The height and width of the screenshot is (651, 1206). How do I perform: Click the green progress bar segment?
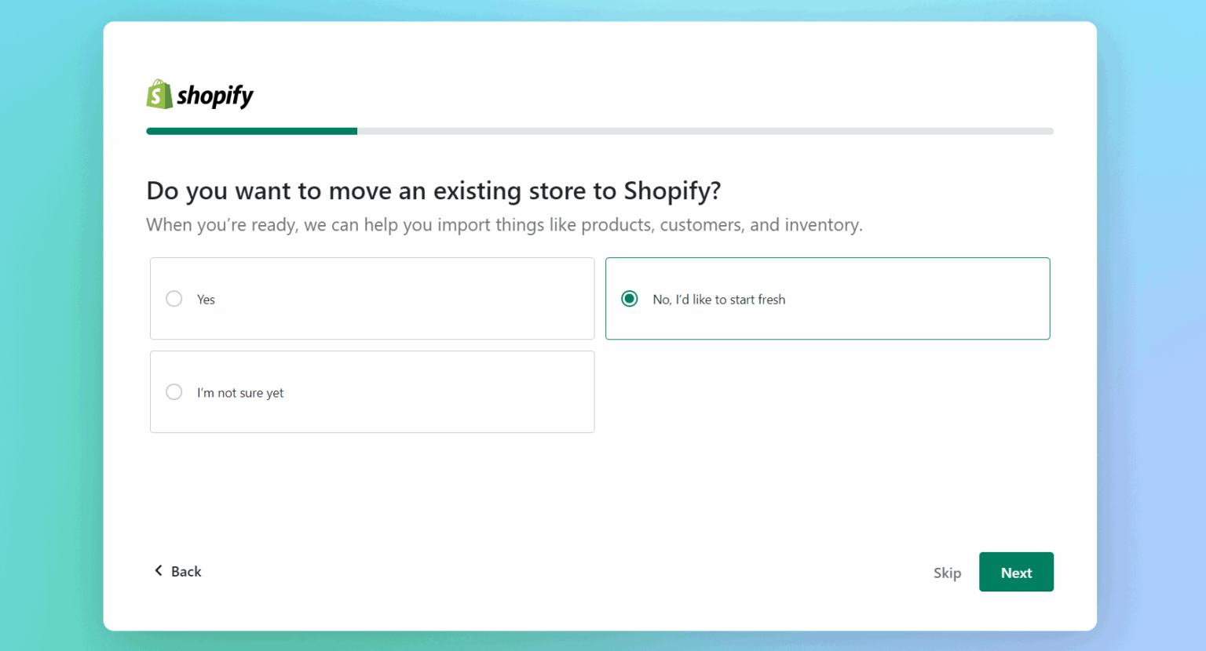point(251,131)
